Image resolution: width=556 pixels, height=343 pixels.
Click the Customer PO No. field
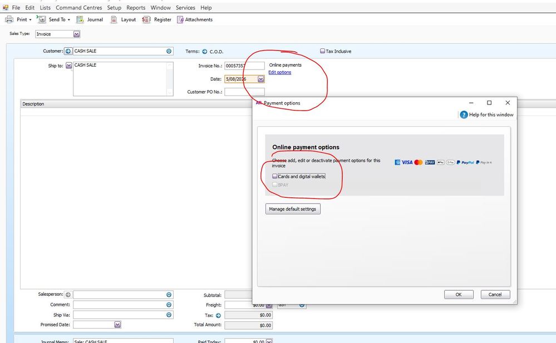click(244, 92)
